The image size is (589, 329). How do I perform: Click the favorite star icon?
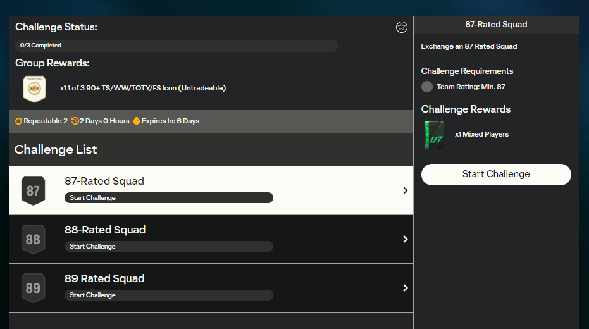(401, 27)
